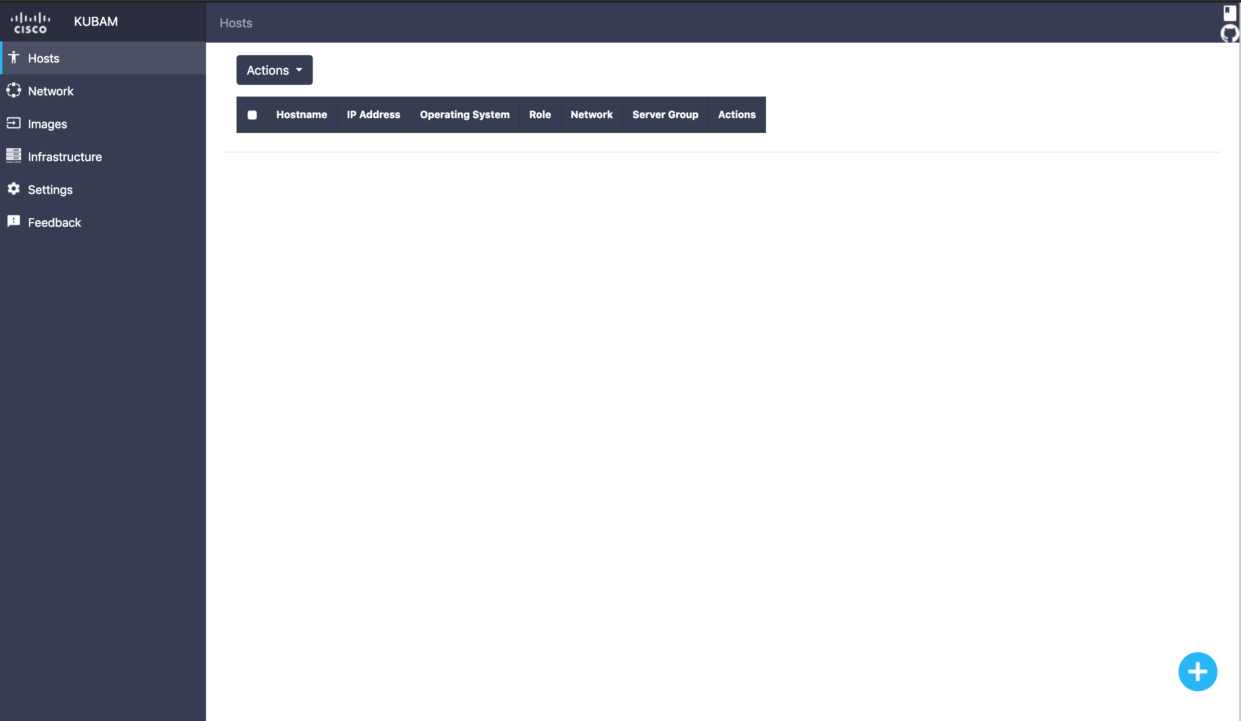1241x721 pixels.
Task: Click the Operating System column header
Action: tap(464, 115)
